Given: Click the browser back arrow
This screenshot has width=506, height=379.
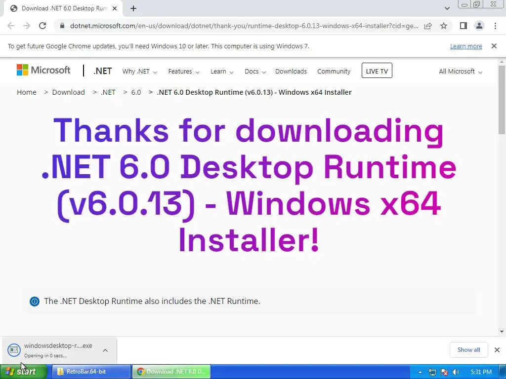Looking at the screenshot, I should tap(11, 26).
